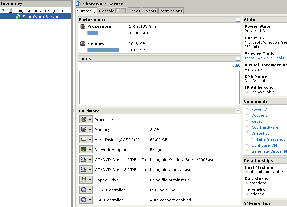
Task: Click the USB Controller icon
Action: (84, 200)
